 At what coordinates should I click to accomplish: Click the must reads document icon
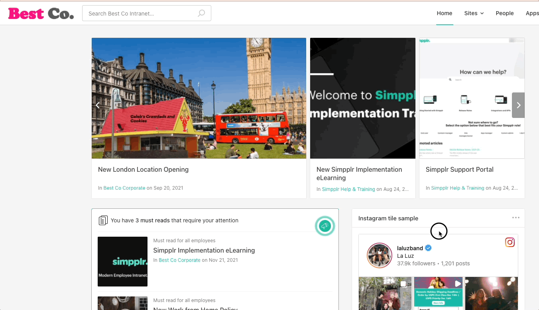[x=103, y=220]
